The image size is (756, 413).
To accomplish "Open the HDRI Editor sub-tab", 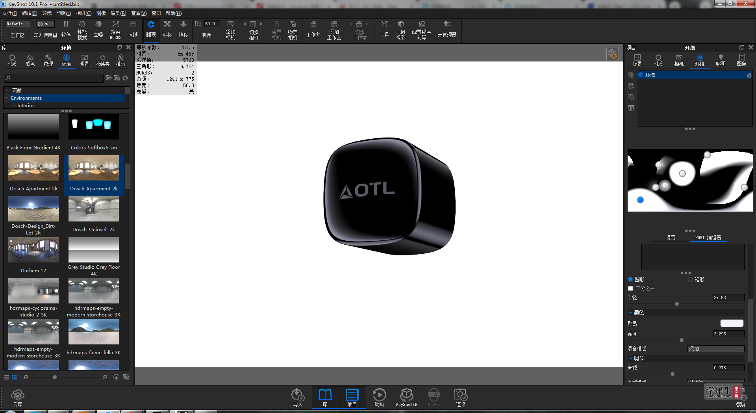I will [708, 238].
